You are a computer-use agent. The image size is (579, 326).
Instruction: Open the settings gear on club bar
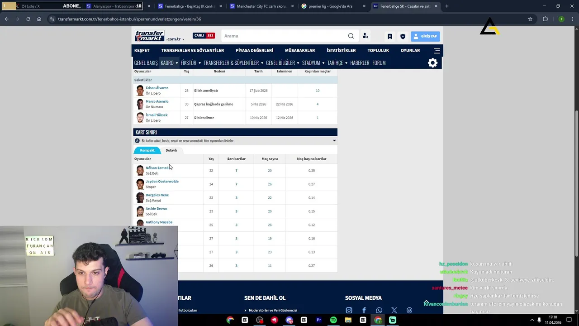432,63
